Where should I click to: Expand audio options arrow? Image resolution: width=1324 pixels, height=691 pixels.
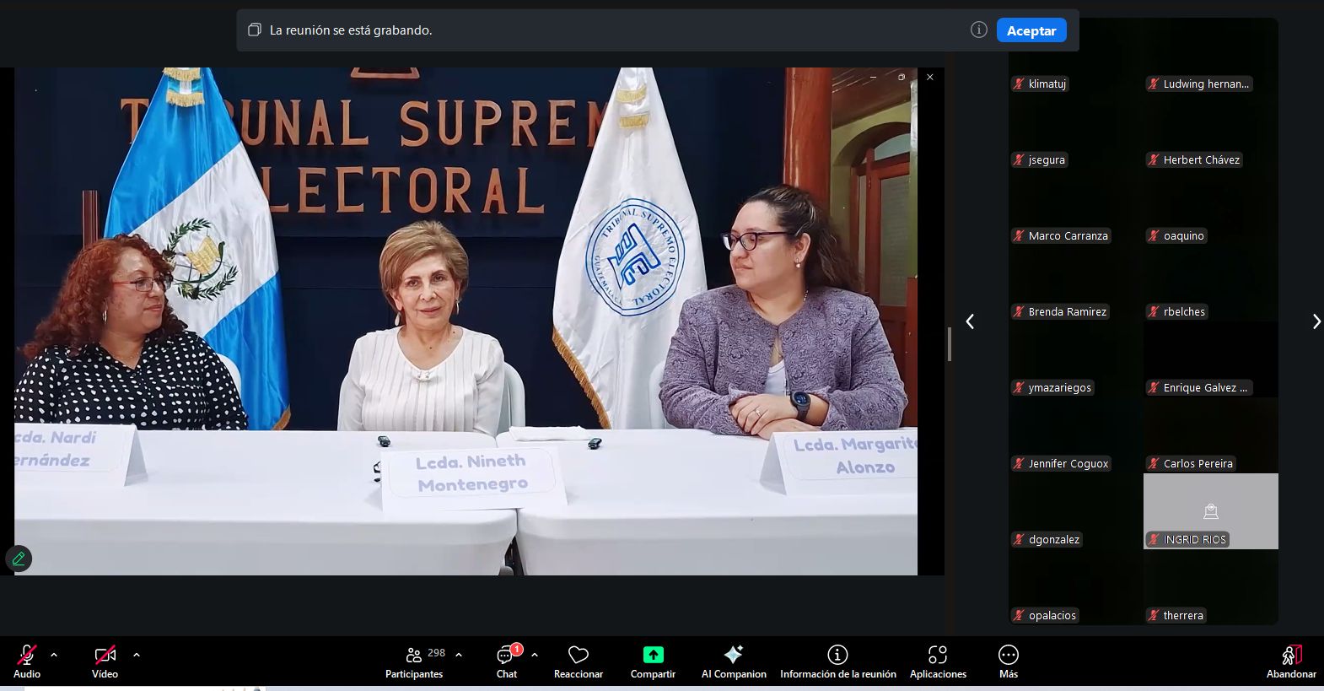coord(54,655)
